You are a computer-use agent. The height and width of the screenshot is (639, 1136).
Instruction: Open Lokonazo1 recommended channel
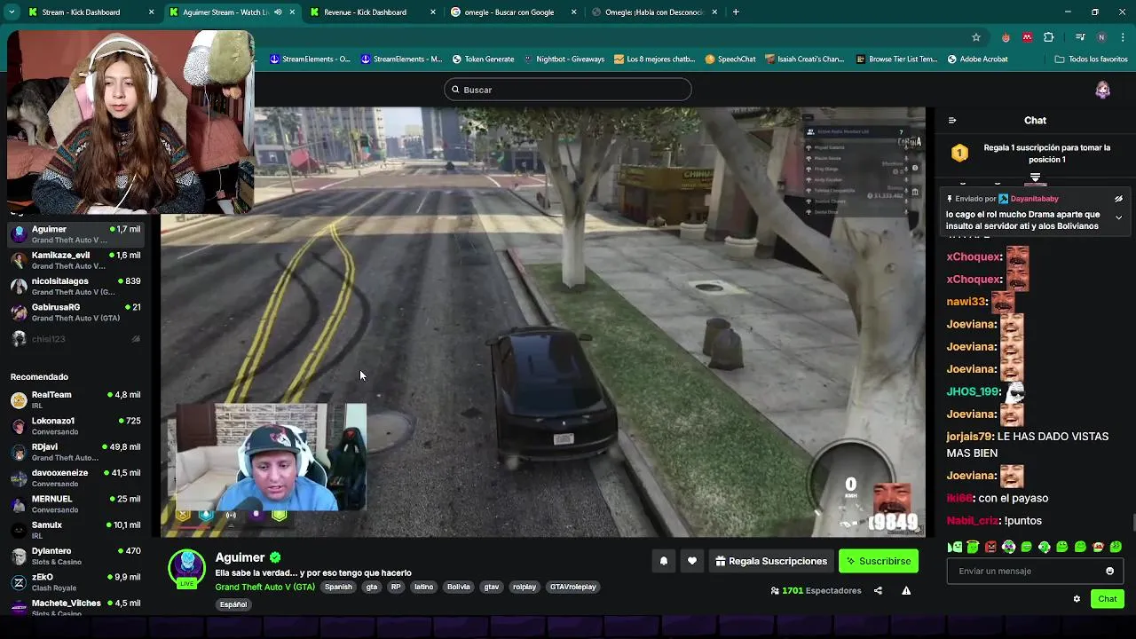click(75, 426)
